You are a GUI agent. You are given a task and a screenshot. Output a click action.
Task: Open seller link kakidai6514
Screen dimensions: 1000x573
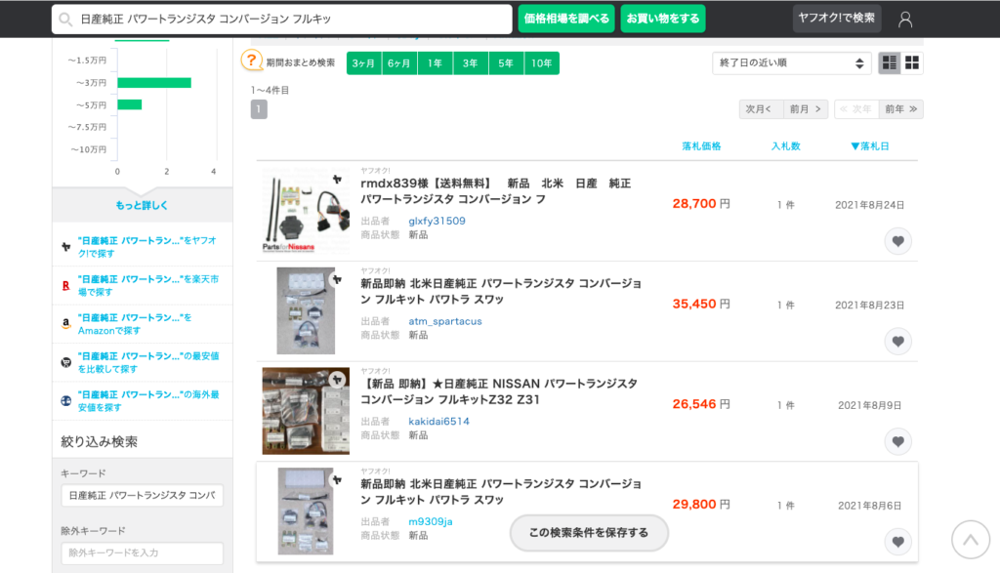click(x=438, y=422)
